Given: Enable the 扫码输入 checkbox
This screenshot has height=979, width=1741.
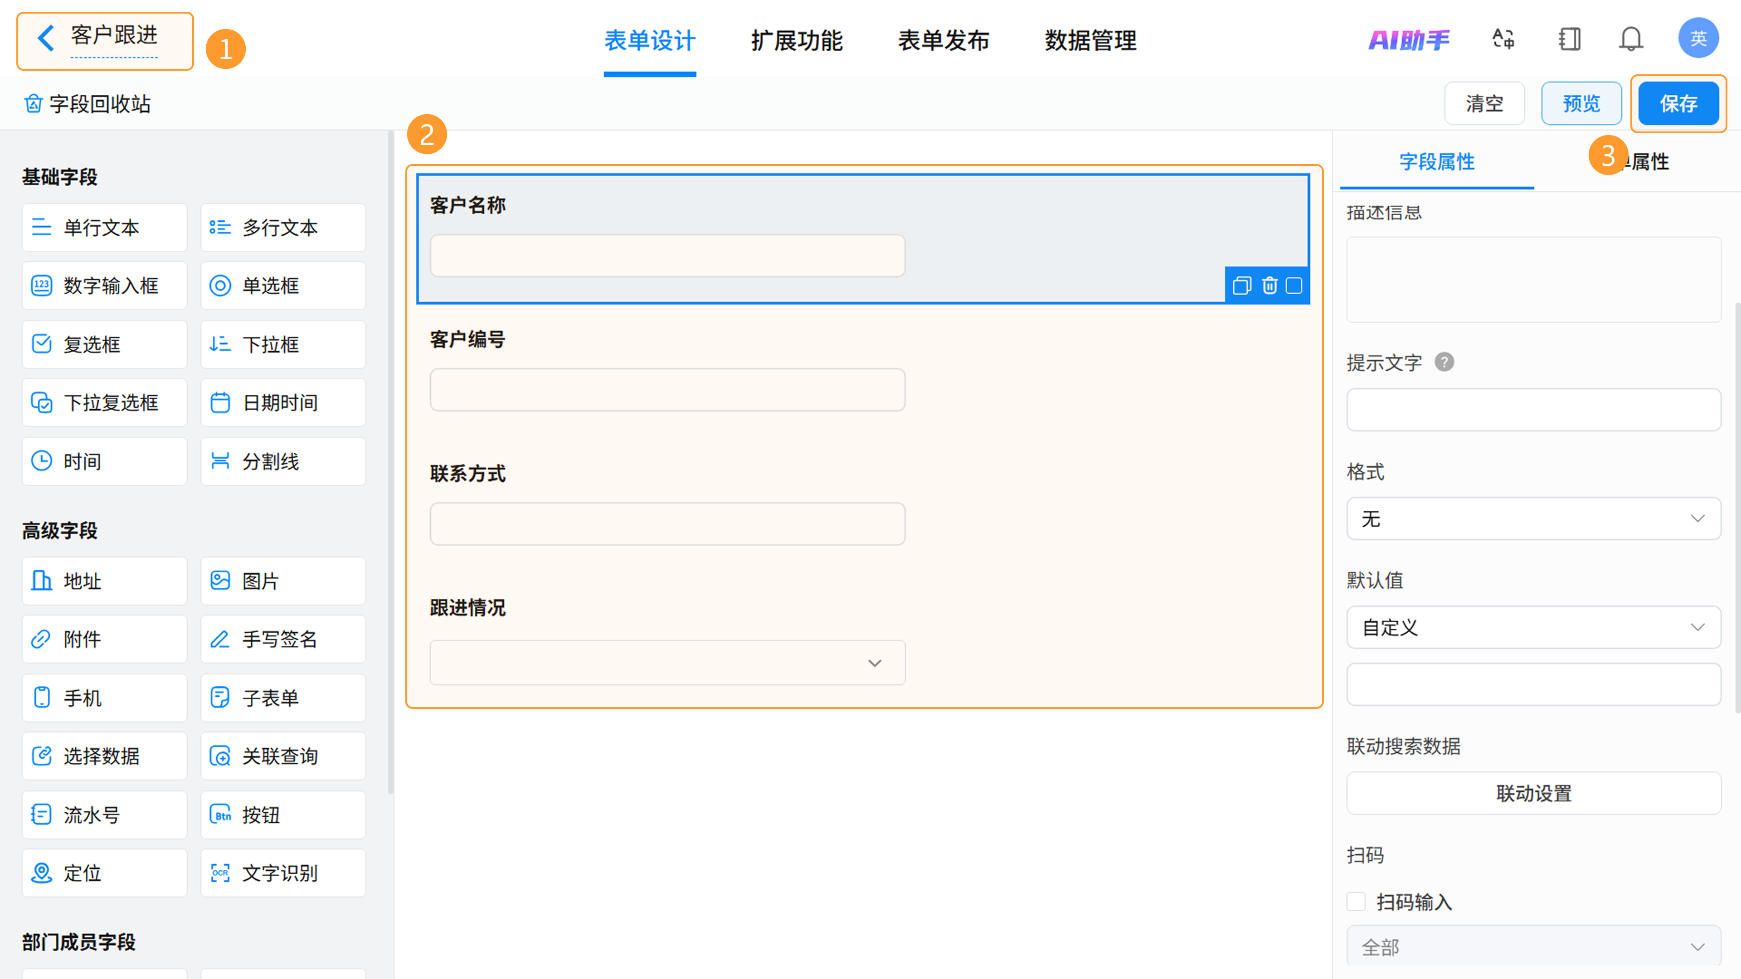Looking at the screenshot, I should [x=1356, y=901].
